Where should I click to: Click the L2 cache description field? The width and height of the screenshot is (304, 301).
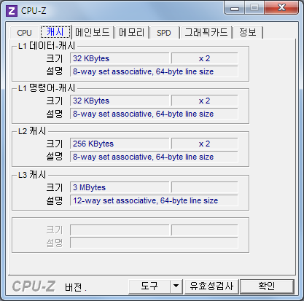pyautogui.click(x=154, y=157)
